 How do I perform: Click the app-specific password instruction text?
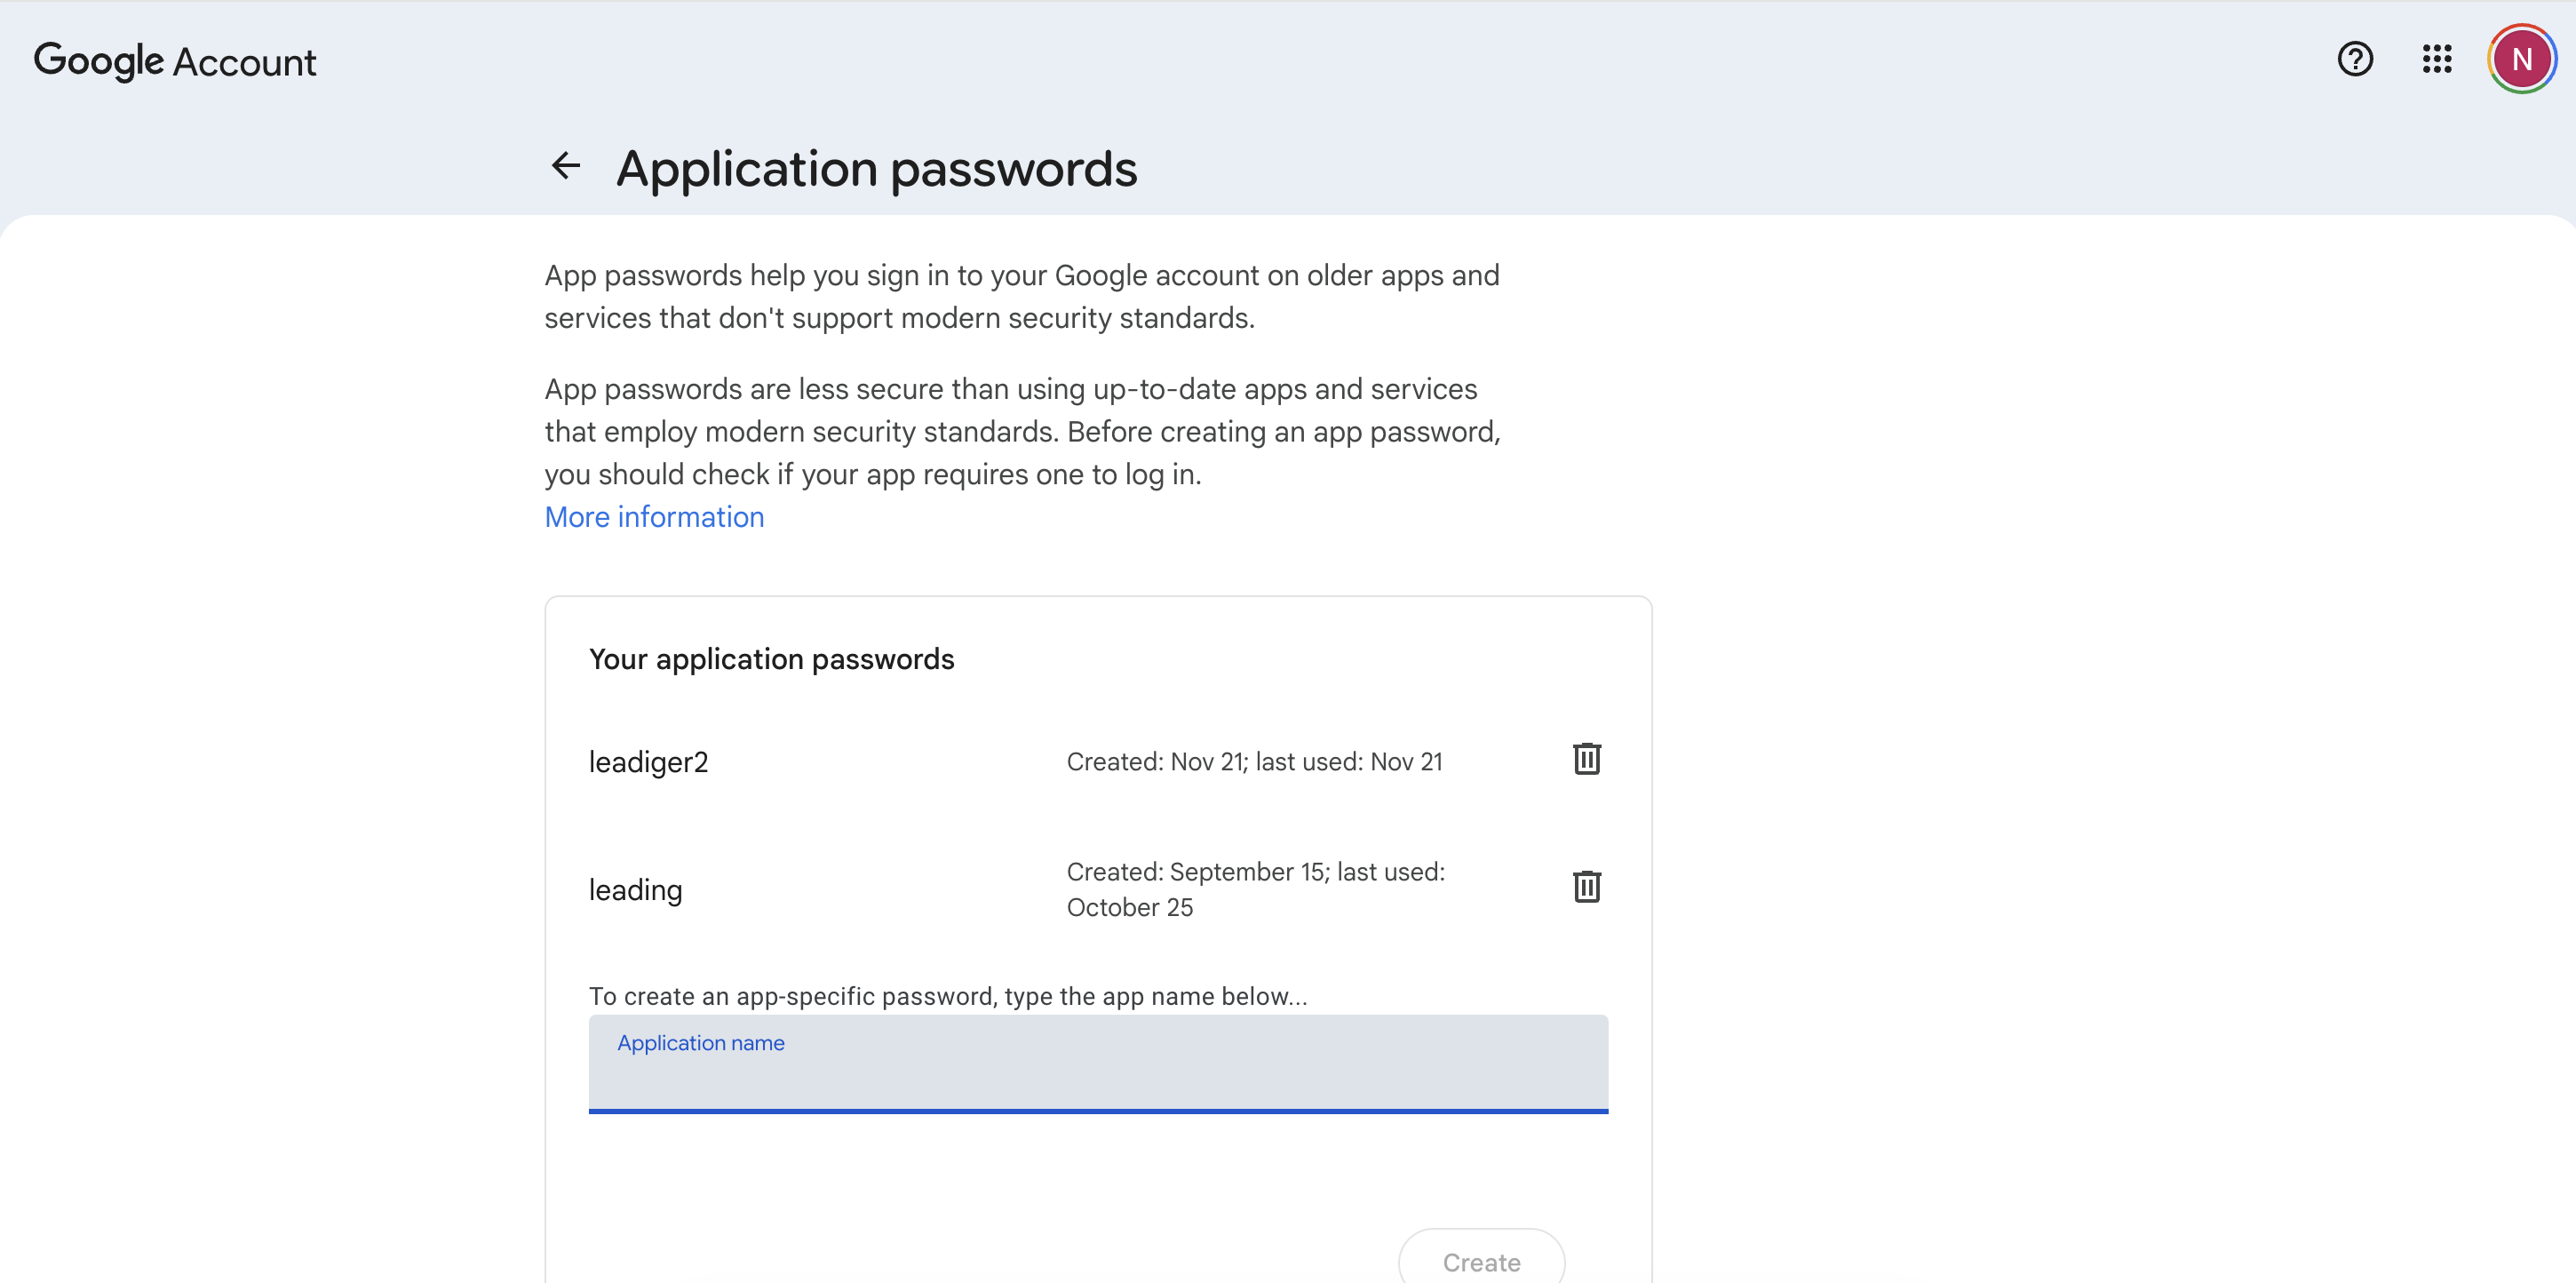[947, 996]
